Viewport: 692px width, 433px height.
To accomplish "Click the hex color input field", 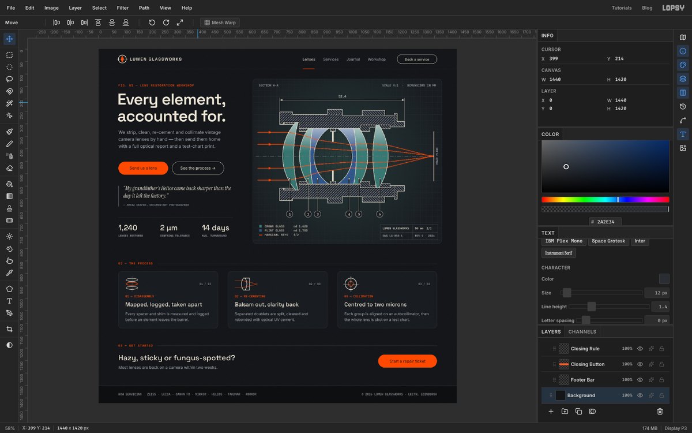I will coord(605,222).
